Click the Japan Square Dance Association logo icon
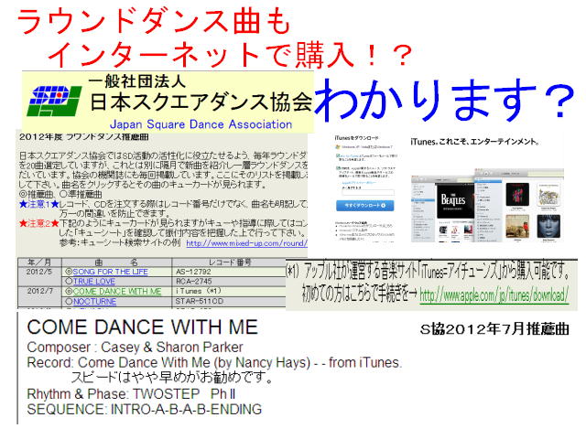 coord(55,102)
